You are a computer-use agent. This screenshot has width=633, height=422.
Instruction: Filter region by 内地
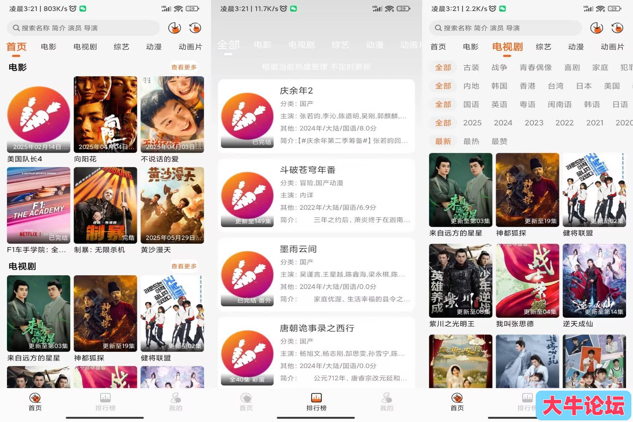pos(471,86)
